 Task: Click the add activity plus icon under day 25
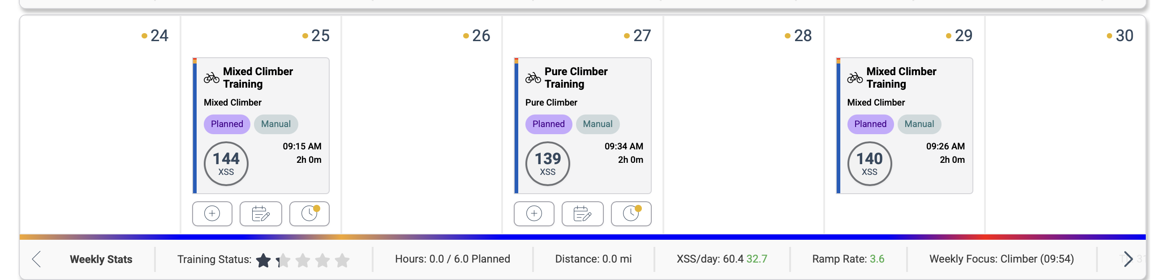pyautogui.click(x=212, y=213)
